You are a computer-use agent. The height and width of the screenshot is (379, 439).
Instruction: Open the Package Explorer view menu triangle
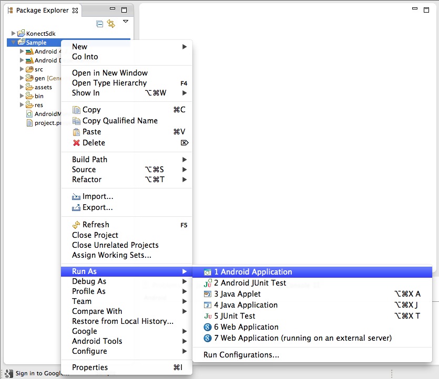pyautogui.click(x=126, y=21)
